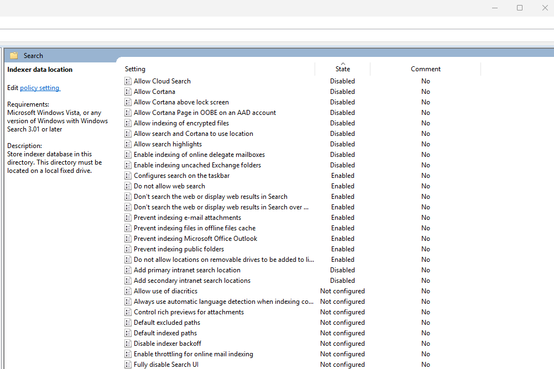Click icon beside Fully disable Search UI

128,365
